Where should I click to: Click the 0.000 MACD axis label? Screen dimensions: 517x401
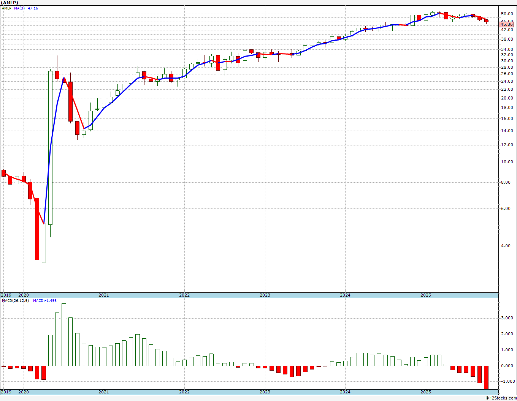click(508, 366)
